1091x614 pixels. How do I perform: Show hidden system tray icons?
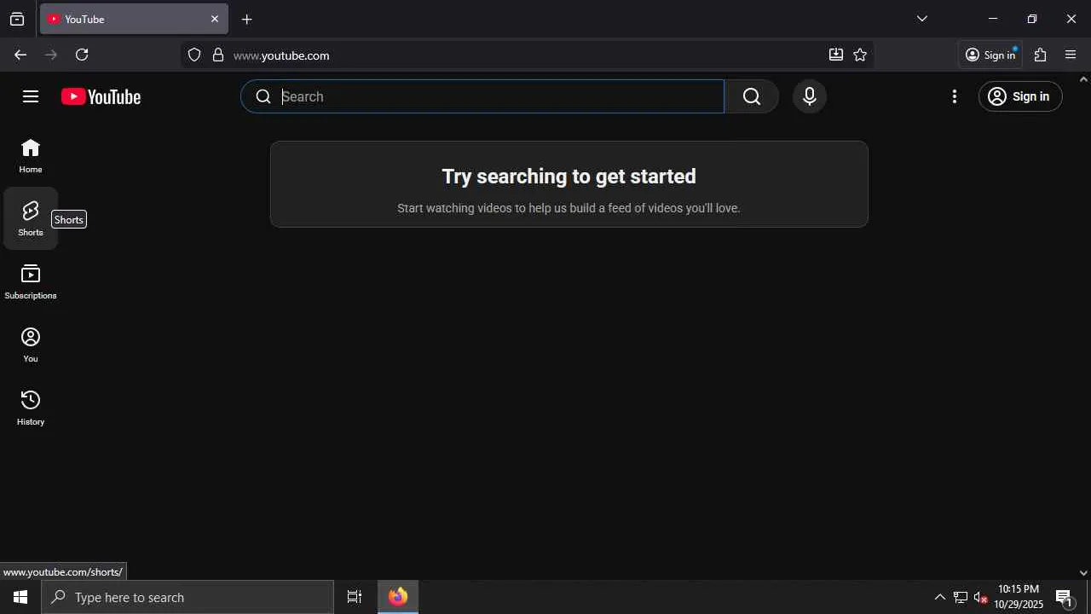pos(940,597)
